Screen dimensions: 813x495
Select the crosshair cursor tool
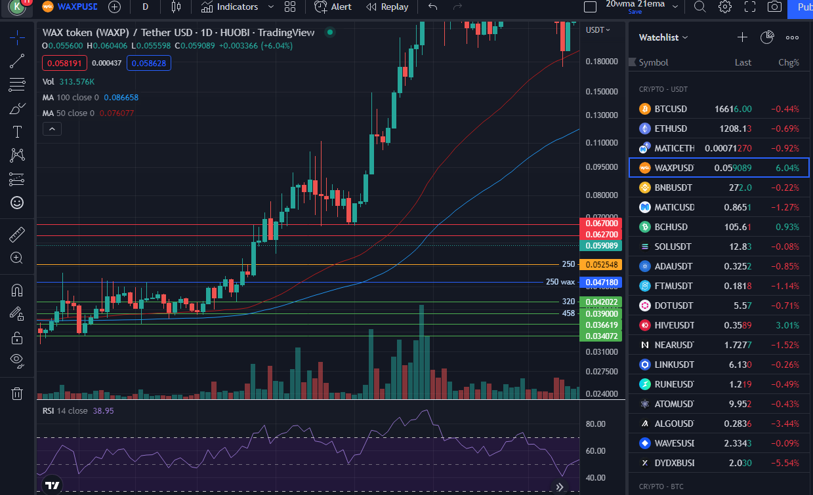[x=17, y=37]
